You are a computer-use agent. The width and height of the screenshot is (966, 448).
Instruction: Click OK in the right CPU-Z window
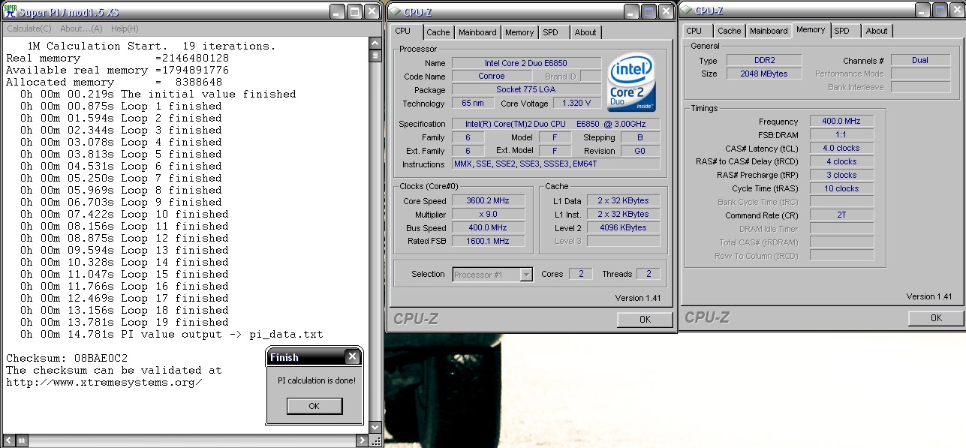pos(936,318)
